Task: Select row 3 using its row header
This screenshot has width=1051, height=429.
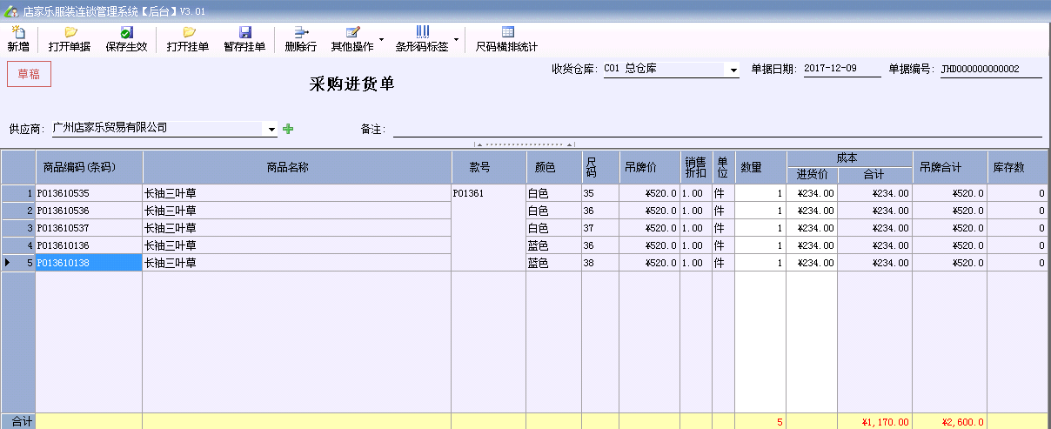Action: 18,228
